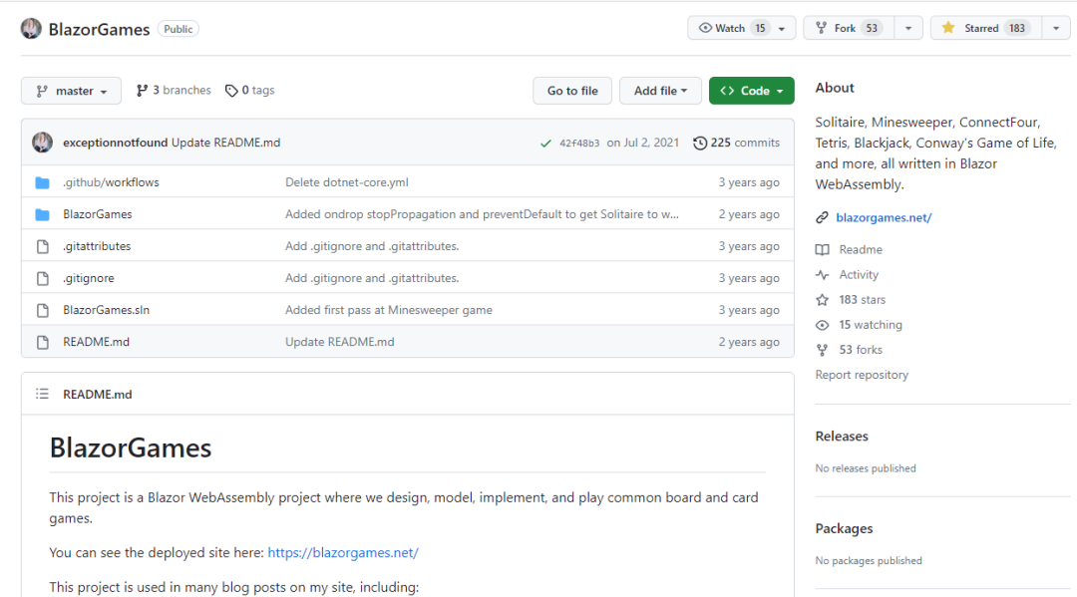Open the .gitignore file name
1077x597 pixels.
click(x=89, y=278)
